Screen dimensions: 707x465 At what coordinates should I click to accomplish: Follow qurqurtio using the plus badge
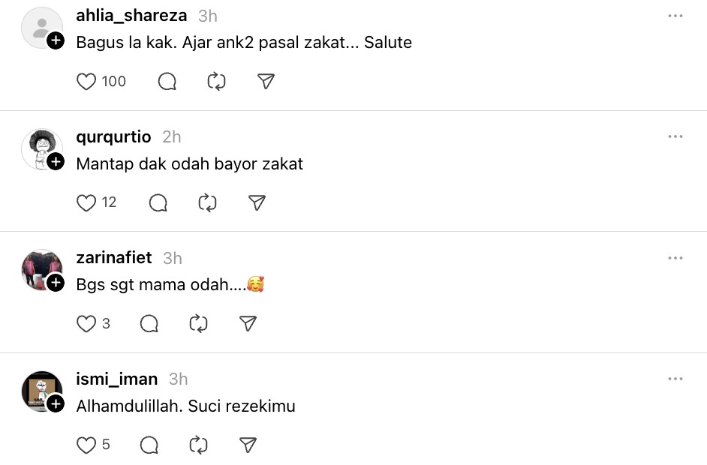coord(56,162)
